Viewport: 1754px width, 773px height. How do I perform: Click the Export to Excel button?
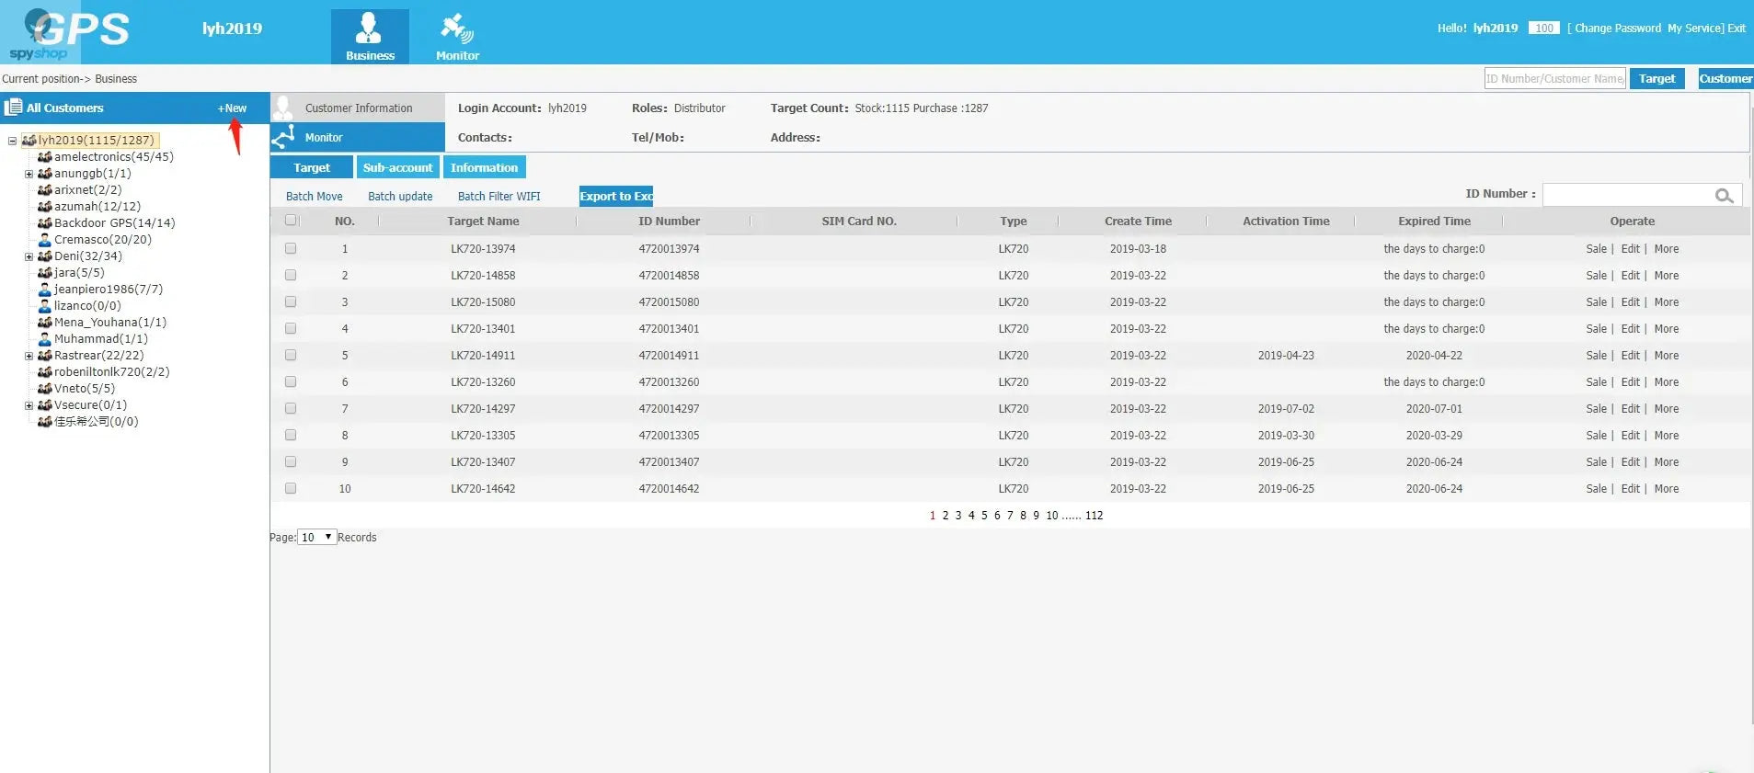pyautogui.click(x=615, y=196)
